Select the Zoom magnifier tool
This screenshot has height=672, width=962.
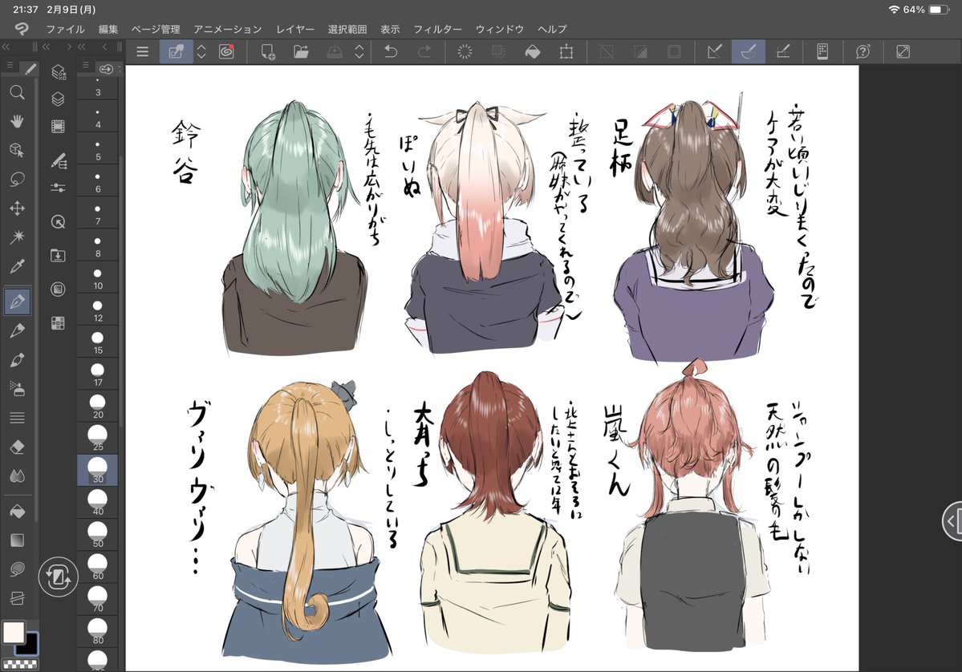pos(17,92)
